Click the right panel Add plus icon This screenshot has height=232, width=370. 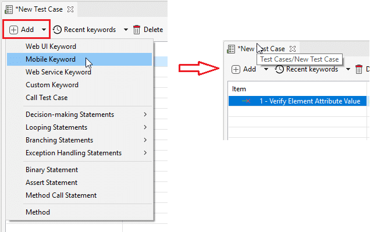pyautogui.click(x=236, y=70)
